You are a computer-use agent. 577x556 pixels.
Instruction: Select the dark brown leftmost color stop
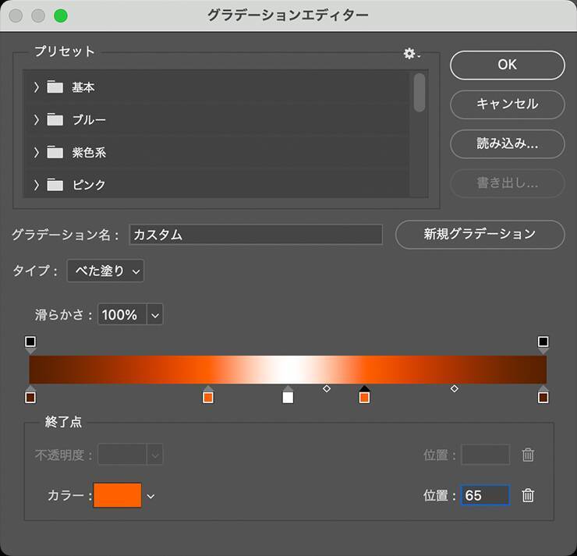30,397
